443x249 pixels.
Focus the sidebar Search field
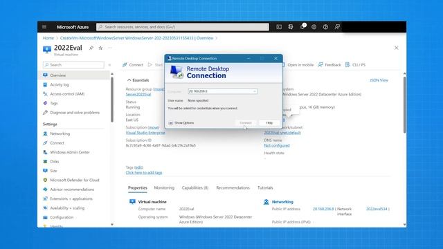click(x=73, y=65)
